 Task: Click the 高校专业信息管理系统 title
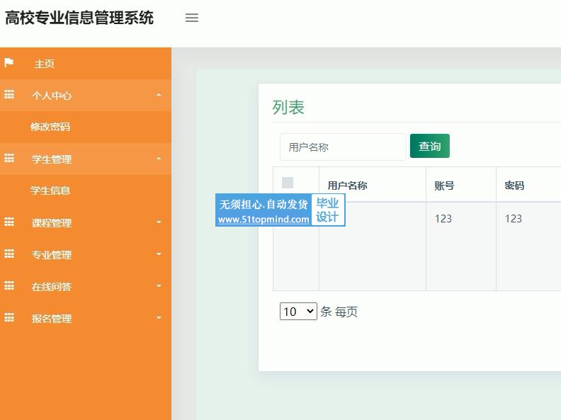(x=79, y=18)
